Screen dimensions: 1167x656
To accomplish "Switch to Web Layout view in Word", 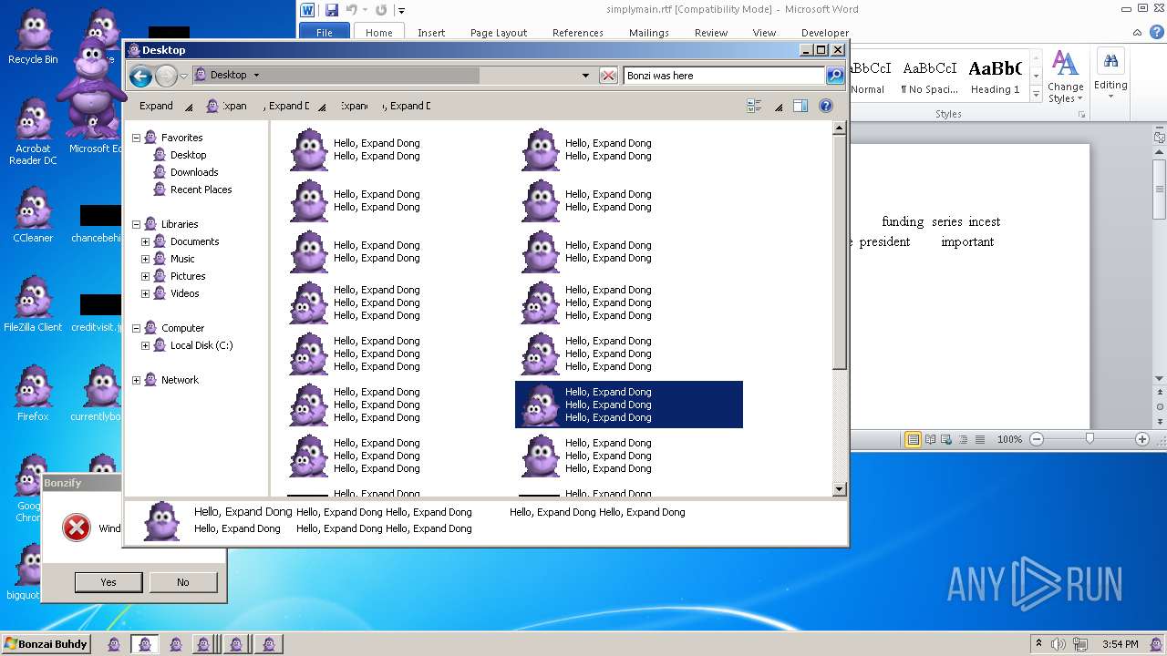I will click(947, 439).
